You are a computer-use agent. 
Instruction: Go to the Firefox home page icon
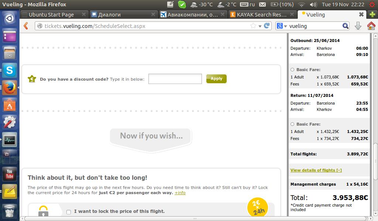371,26
